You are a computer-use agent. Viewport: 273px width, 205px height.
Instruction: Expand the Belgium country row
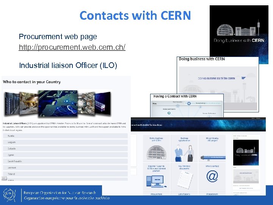pyautogui.click(x=65, y=142)
